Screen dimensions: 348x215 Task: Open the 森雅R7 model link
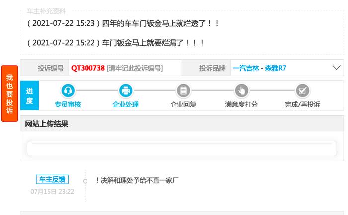(275, 68)
